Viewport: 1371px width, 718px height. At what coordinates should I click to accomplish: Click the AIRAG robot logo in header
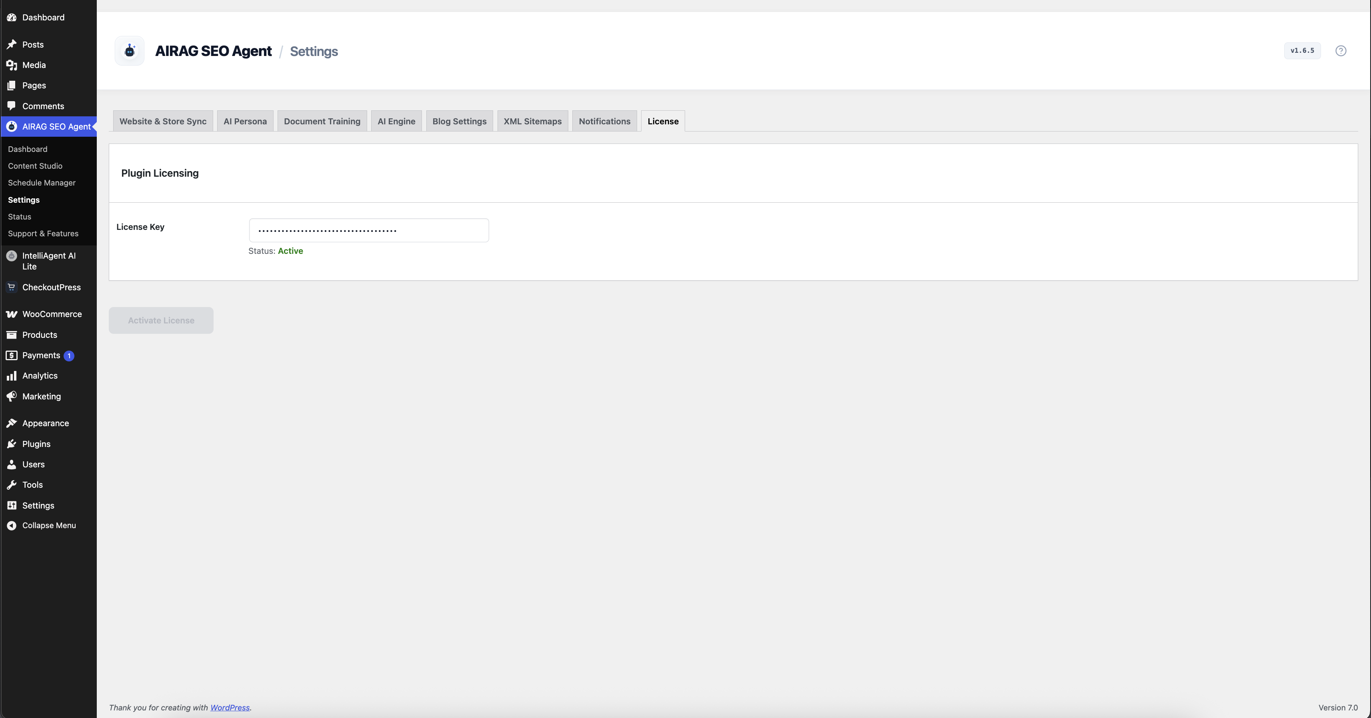click(129, 51)
